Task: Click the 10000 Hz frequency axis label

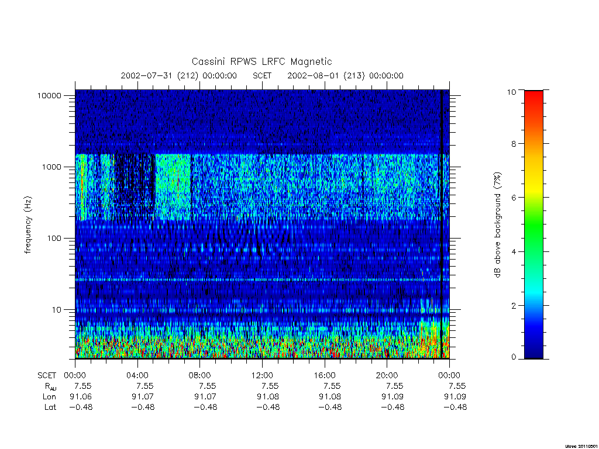Action: click(49, 95)
